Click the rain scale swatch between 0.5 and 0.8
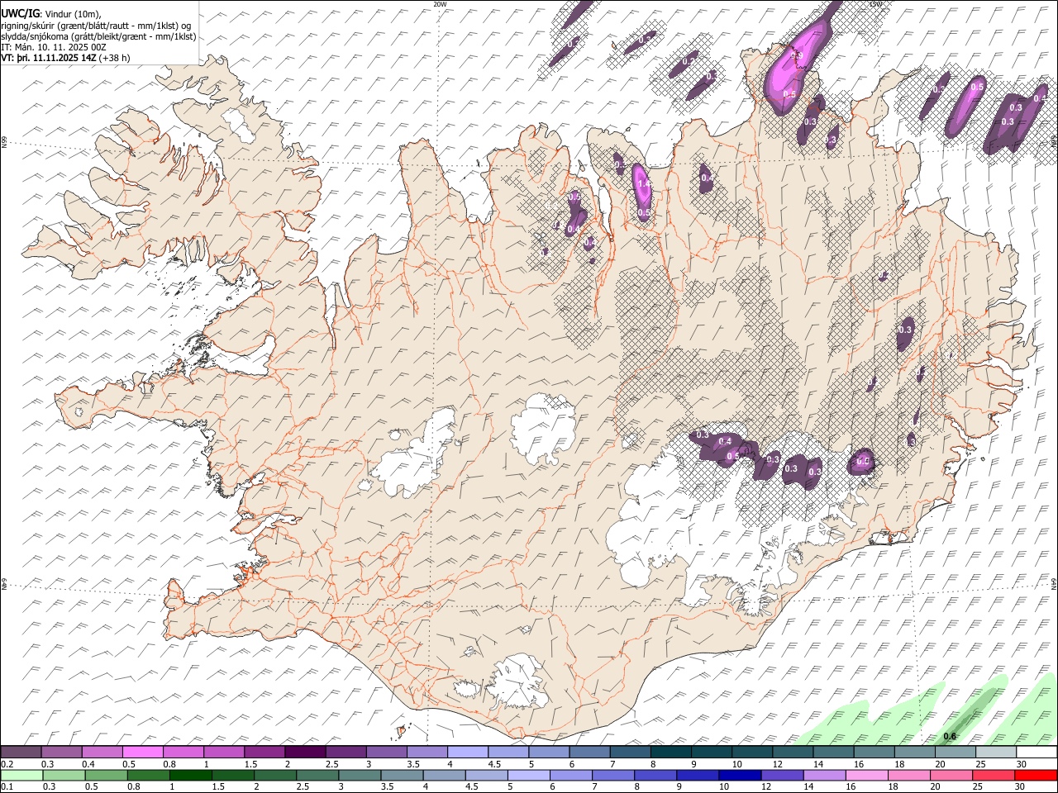Viewport: 1058px width, 793px height. [x=107, y=775]
